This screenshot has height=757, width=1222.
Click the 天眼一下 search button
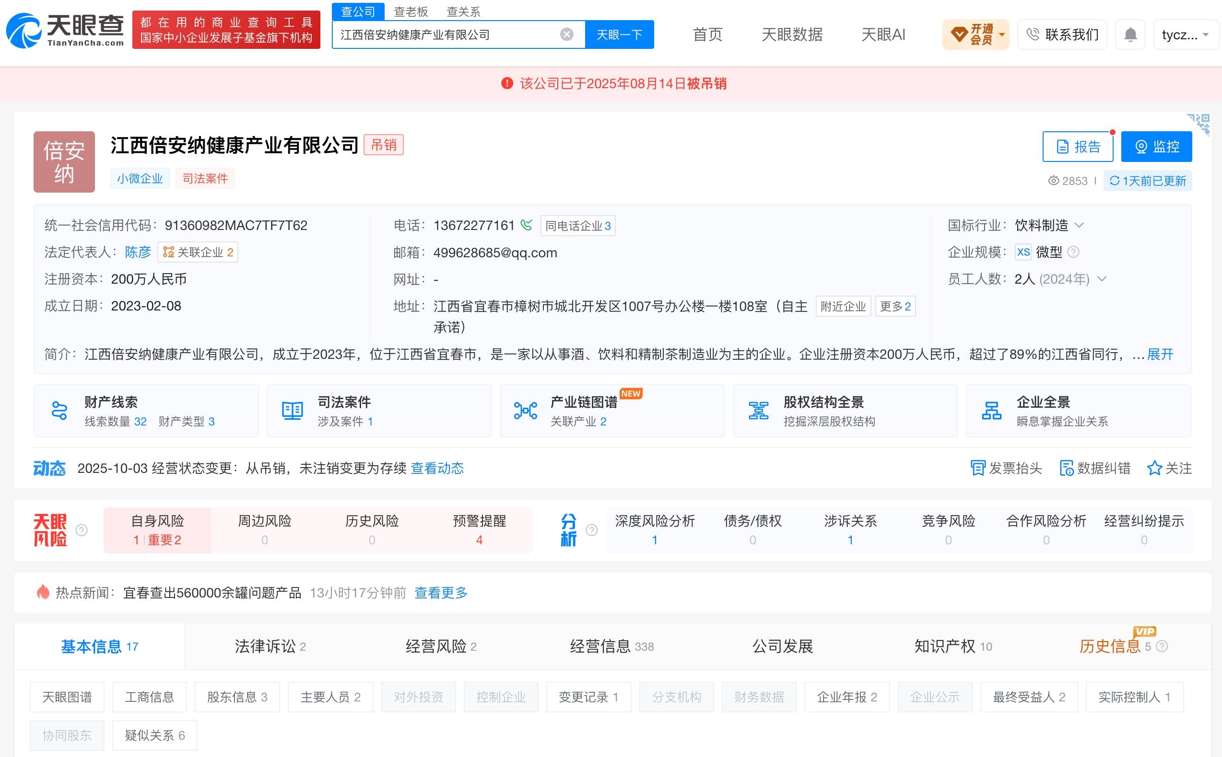pyautogui.click(x=619, y=34)
